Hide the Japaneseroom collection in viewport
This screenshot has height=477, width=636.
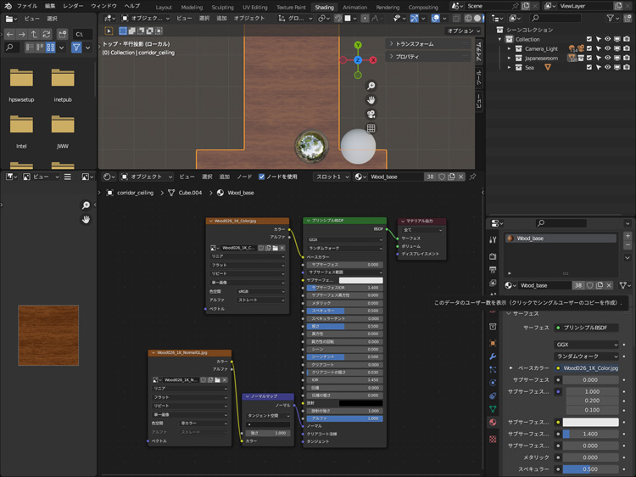[x=607, y=58]
